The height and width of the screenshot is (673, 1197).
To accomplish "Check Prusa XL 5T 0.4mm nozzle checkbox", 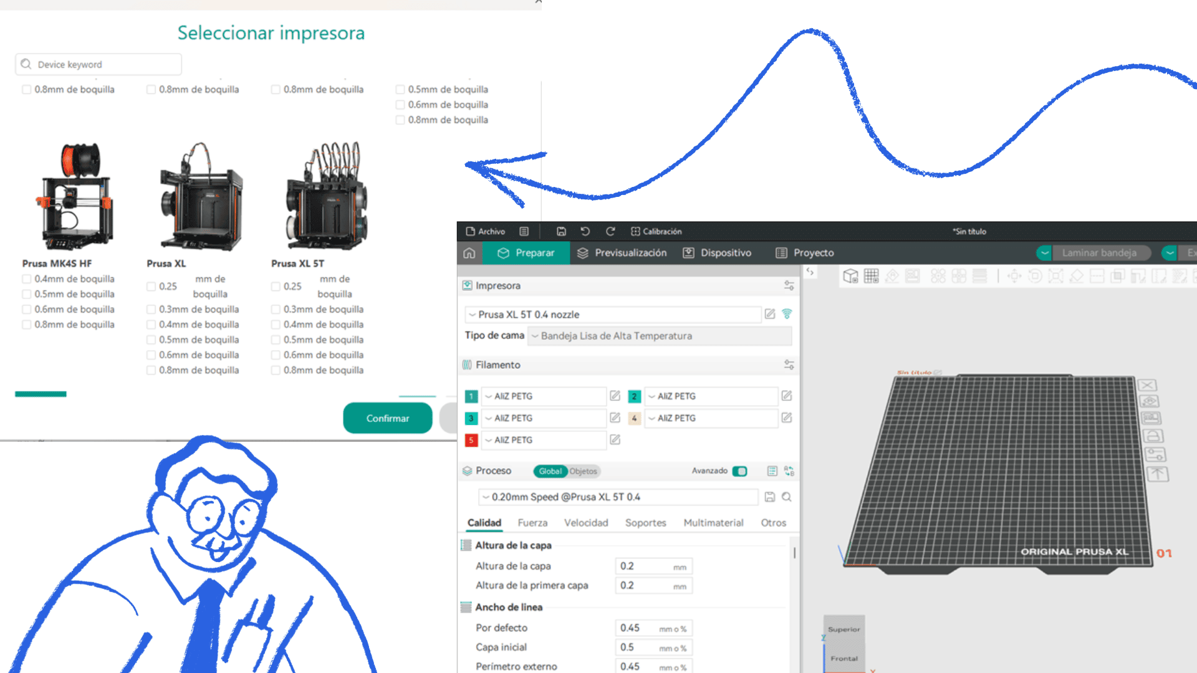I will tap(276, 325).
